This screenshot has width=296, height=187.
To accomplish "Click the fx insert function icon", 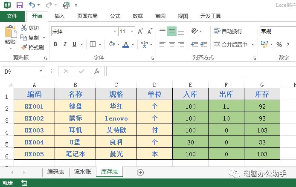I will 97,71.
